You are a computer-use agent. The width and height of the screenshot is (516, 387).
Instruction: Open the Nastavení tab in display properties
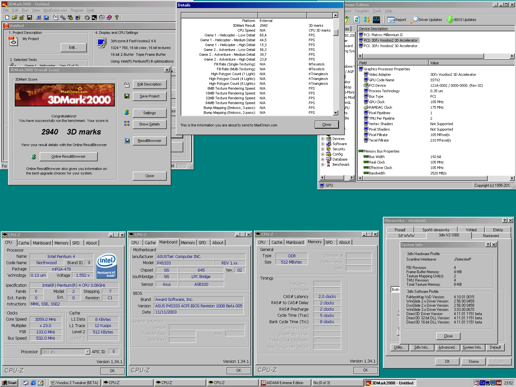pos(491,236)
